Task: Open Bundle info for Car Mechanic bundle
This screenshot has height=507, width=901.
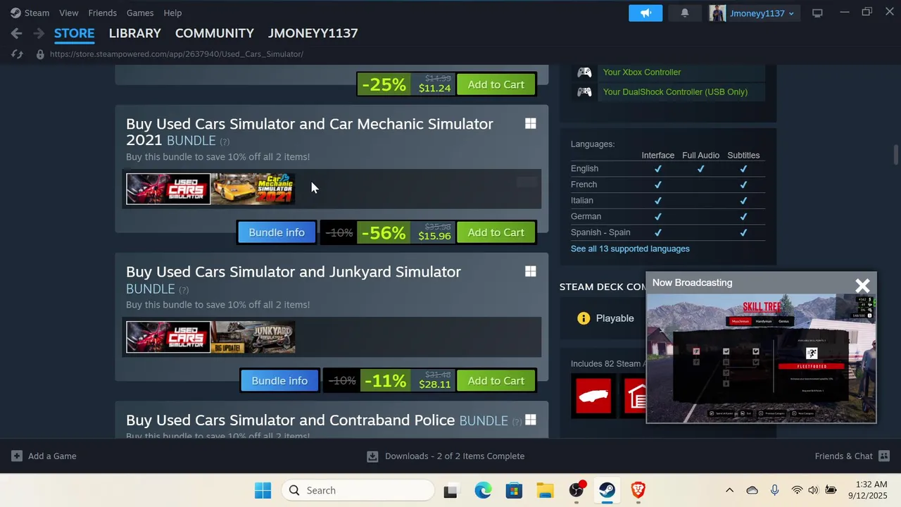Action: (277, 232)
